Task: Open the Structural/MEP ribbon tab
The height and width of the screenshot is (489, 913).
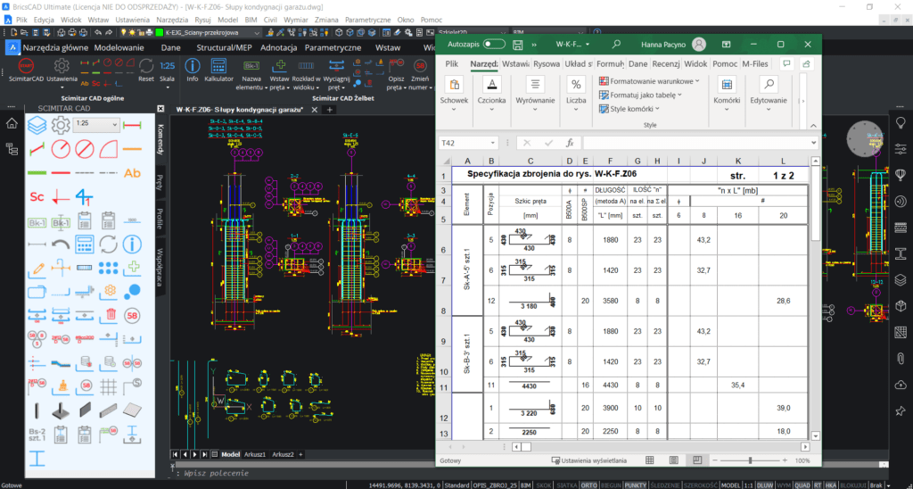Action: tap(222, 46)
